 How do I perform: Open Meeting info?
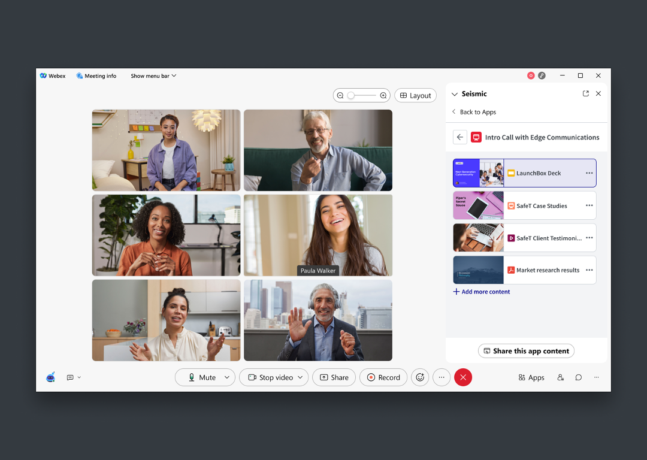pyautogui.click(x=96, y=76)
